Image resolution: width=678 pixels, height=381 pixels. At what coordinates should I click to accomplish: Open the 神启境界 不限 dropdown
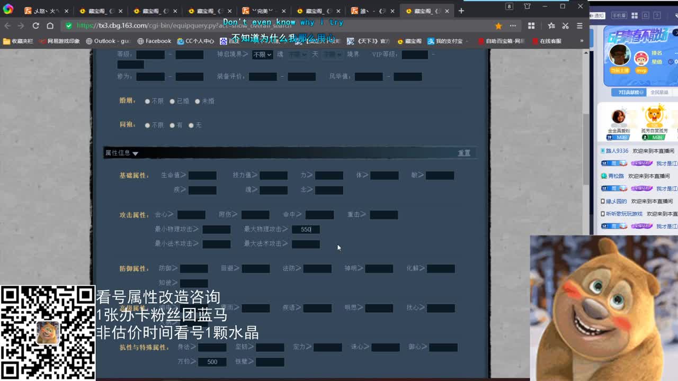262,55
